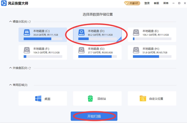Click the E: drive usage bar
The width and height of the screenshot is (187, 123).
[152, 39]
